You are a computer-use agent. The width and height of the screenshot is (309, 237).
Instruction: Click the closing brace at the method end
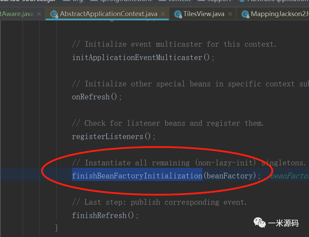tap(56, 228)
